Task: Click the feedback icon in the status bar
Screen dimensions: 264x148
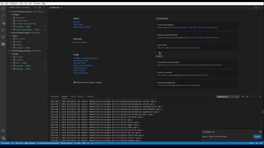Action: tap(257, 143)
